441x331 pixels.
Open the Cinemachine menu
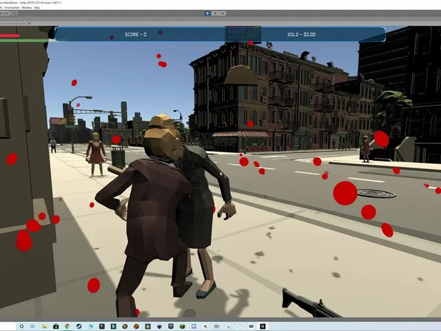tap(11, 8)
